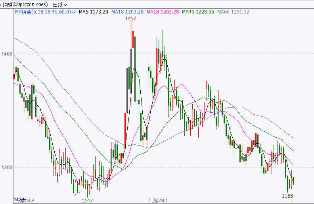Click the 1155 recent low price marker
Image resolution: width=314 pixels, height=204 pixels.
[287, 196]
